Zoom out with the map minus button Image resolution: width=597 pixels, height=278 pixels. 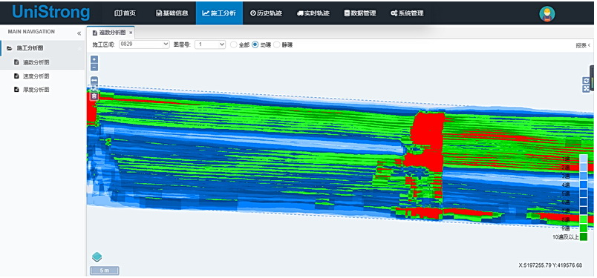click(x=94, y=67)
